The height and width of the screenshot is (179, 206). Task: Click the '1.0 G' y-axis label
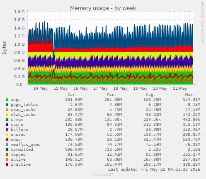click(x=19, y=44)
